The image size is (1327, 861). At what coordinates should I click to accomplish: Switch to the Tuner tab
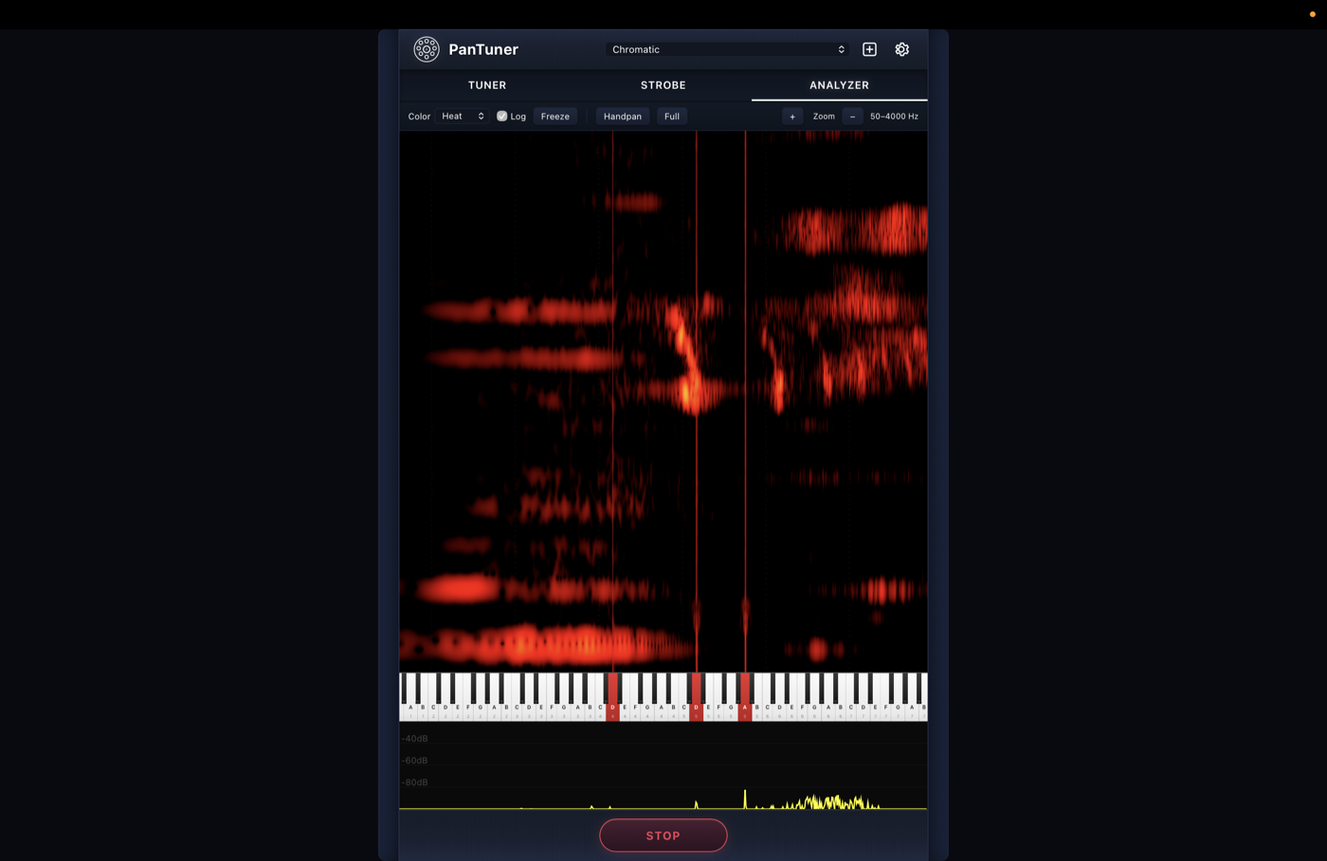point(487,85)
